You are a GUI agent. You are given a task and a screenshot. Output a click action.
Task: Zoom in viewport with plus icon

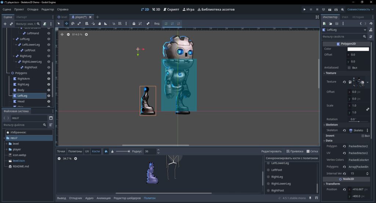click(86, 34)
